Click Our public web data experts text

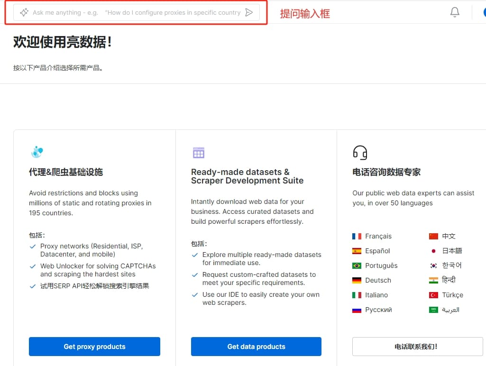click(x=413, y=198)
